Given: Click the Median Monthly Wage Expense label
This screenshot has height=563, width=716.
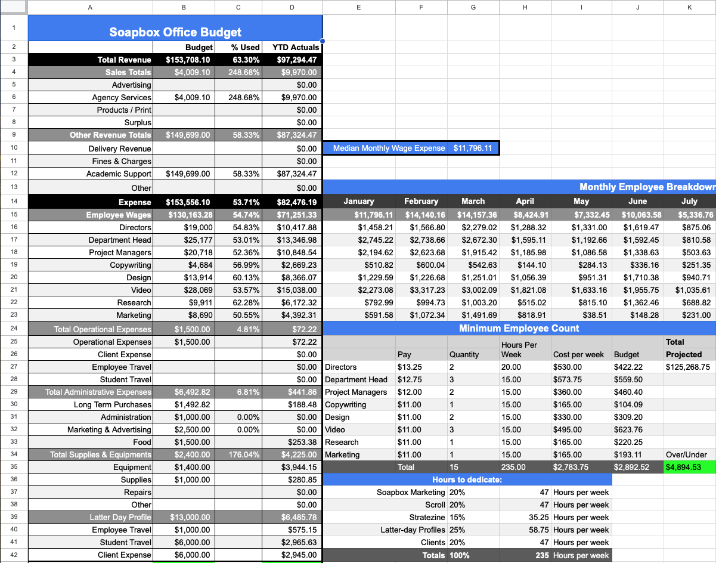Looking at the screenshot, I should point(389,148).
